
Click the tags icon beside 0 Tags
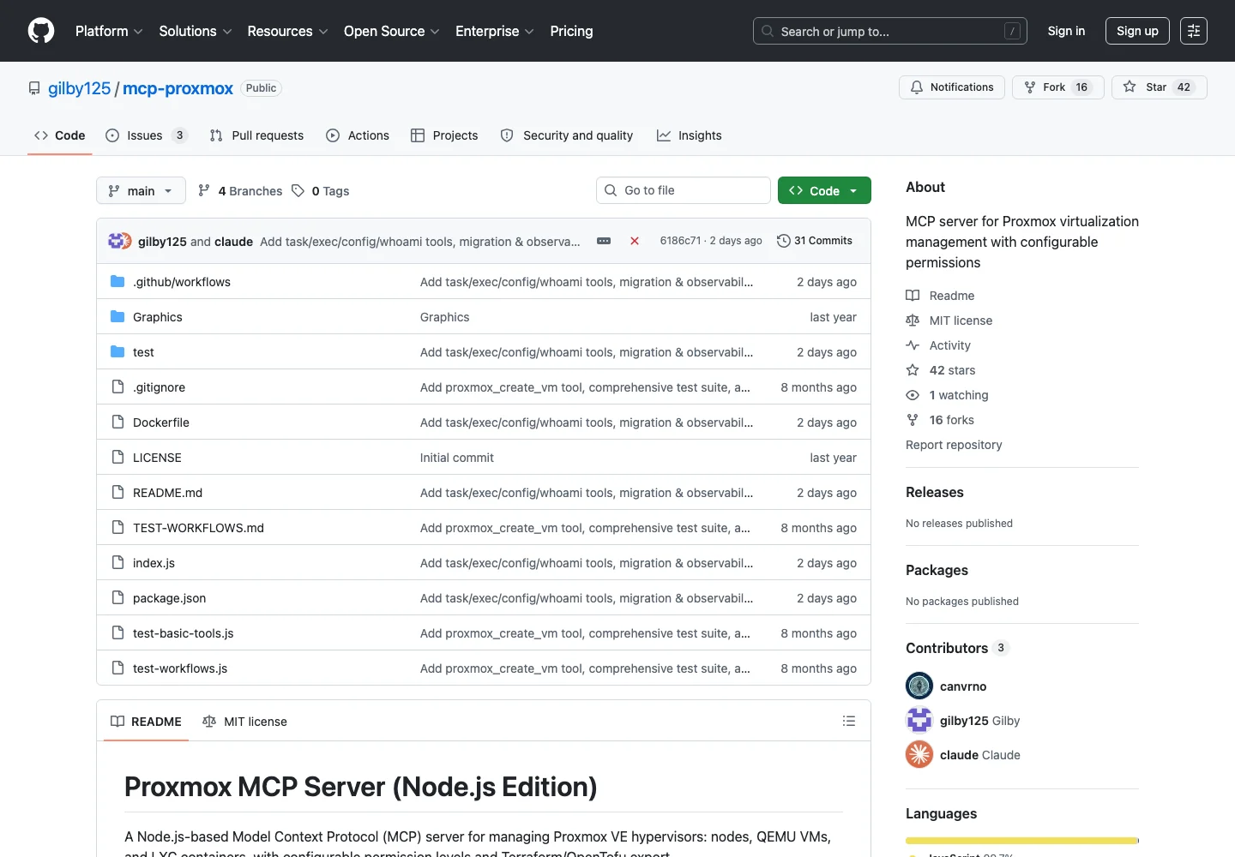(298, 191)
